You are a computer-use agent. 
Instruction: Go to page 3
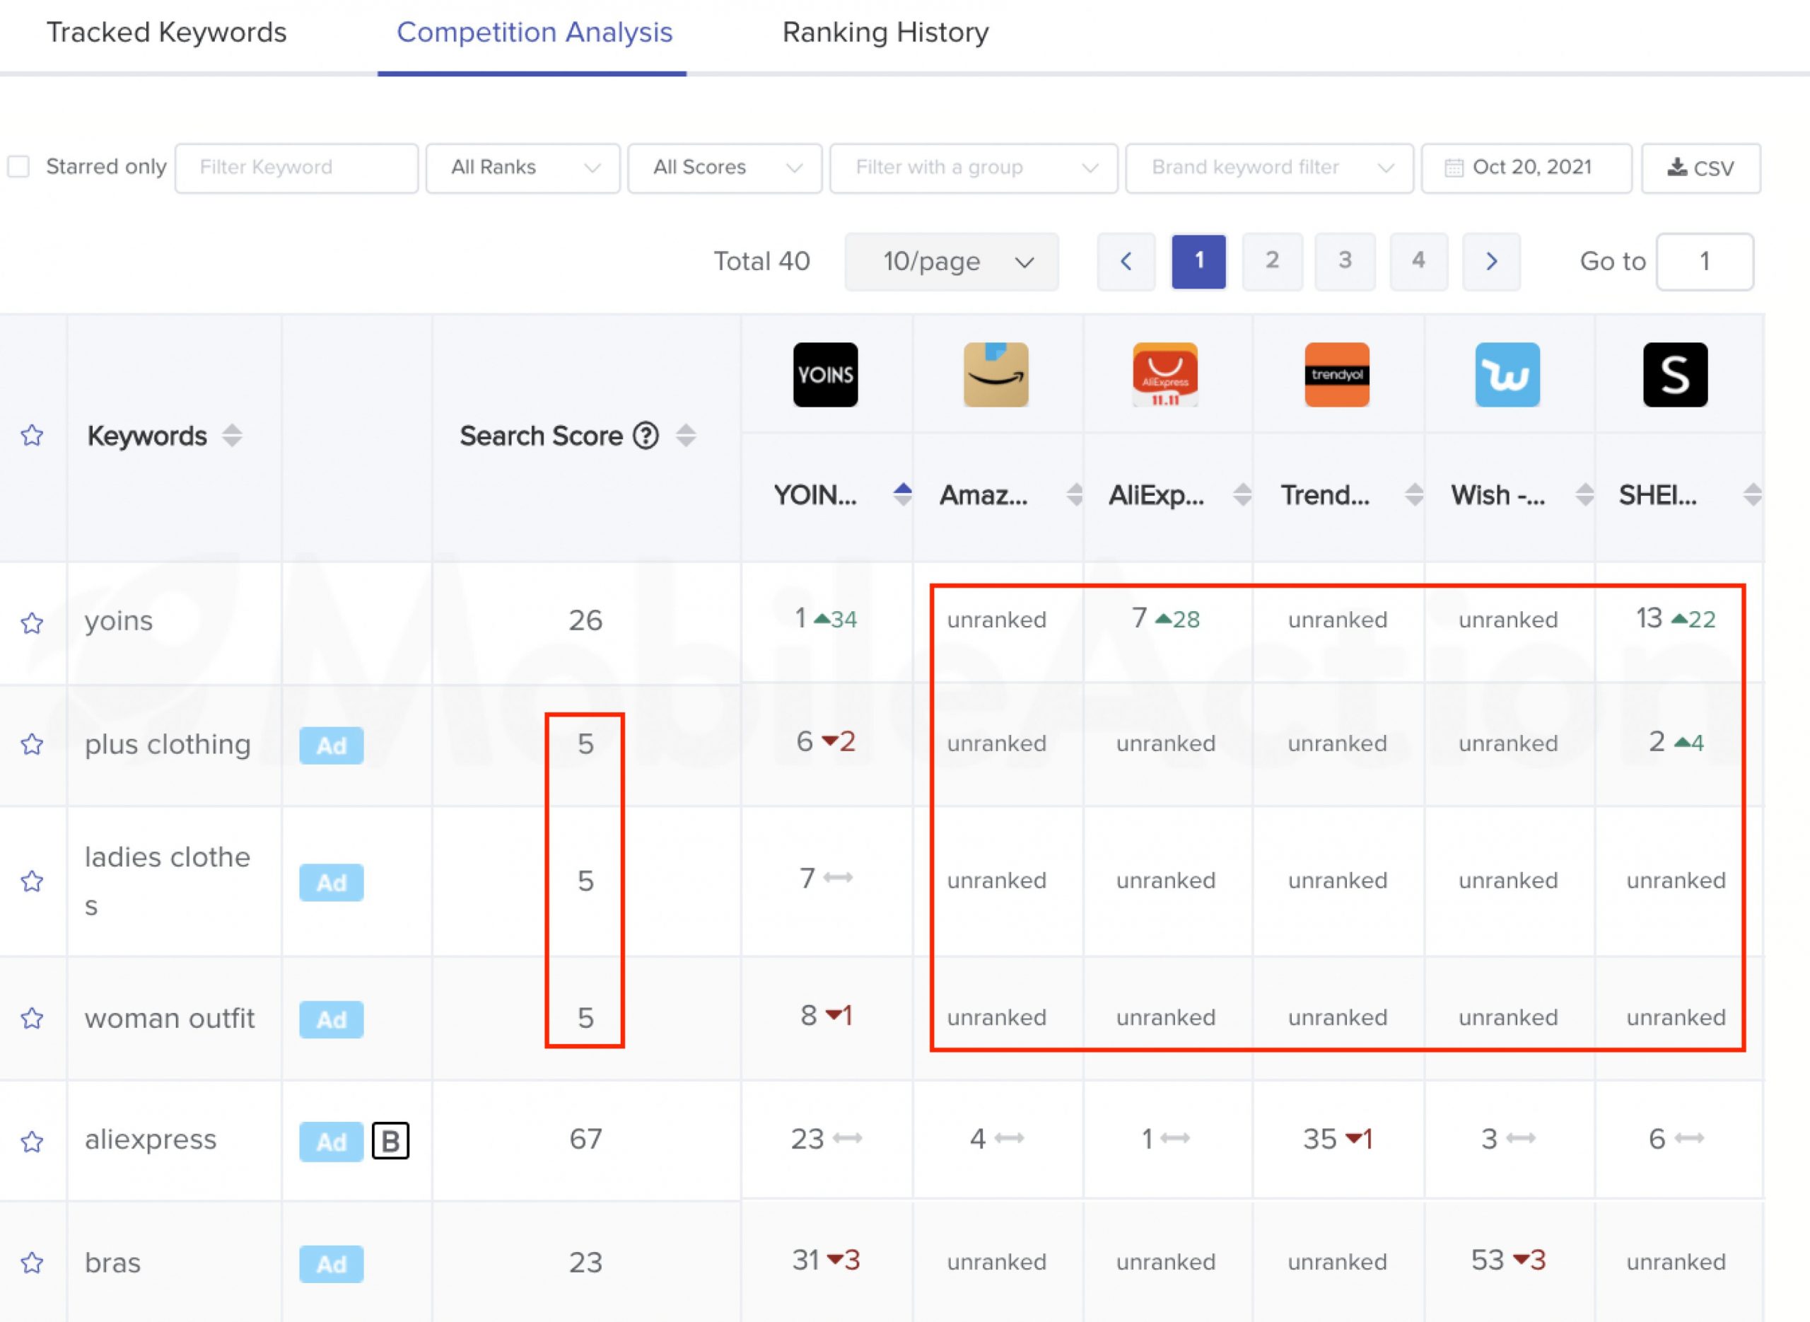click(x=1345, y=262)
